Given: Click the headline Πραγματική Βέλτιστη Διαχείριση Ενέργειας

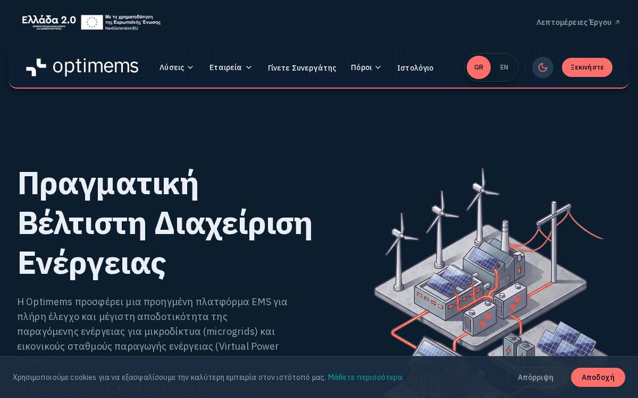Looking at the screenshot, I should click(165, 222).
